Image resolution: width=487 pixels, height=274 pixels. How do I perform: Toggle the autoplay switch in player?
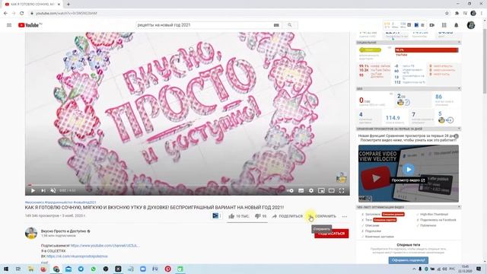291,190
